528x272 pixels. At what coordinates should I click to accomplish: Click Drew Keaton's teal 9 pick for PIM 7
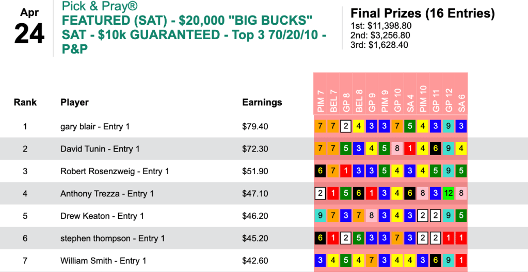(321, 216)
